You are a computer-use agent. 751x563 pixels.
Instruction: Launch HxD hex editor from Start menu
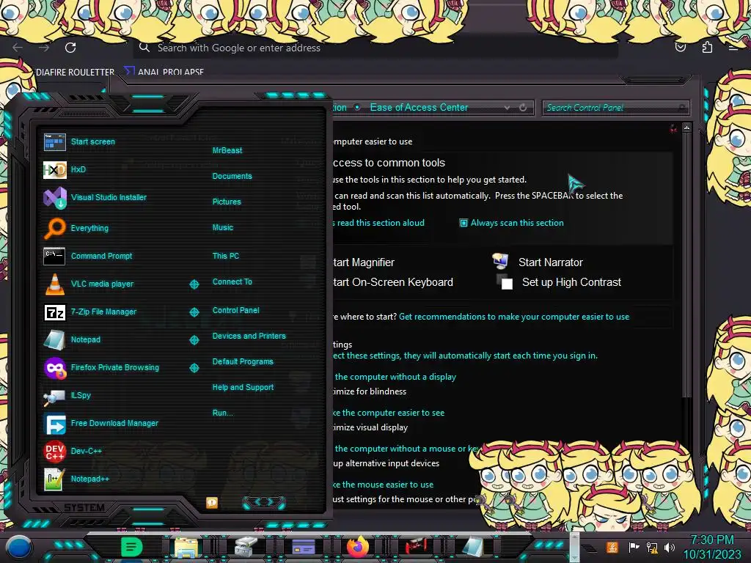(54, 169)
